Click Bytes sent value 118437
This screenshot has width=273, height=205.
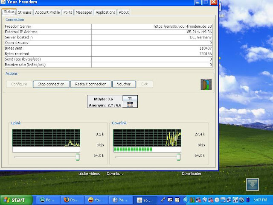206,48
